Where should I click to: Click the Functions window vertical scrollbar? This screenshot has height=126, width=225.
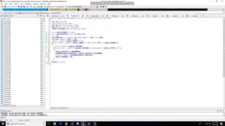(x=44, y=62)
